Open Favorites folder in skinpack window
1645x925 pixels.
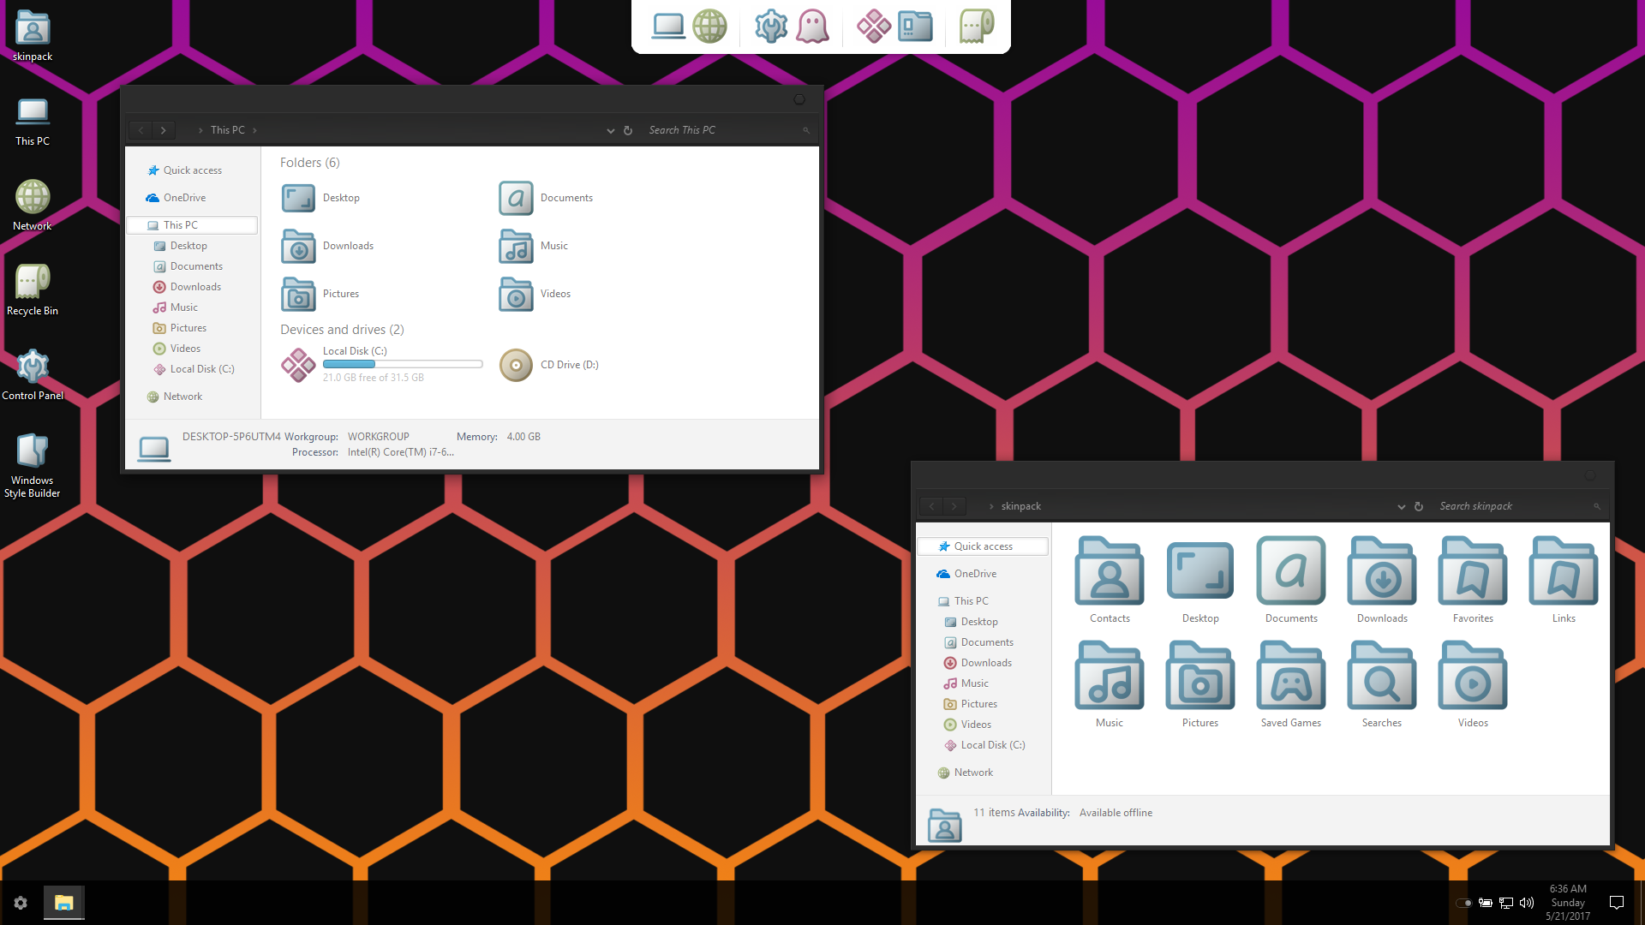tap(1472, 572)
